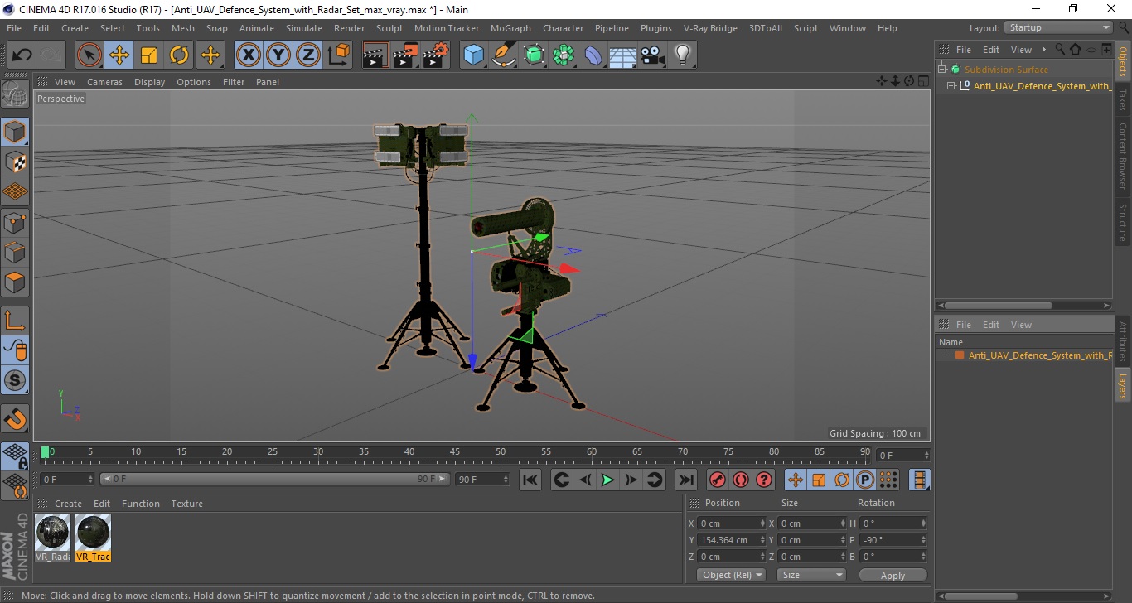This screenshot has height=603, width=1132.
Task: Open the Sculpt menu
Action: point(389,28)
